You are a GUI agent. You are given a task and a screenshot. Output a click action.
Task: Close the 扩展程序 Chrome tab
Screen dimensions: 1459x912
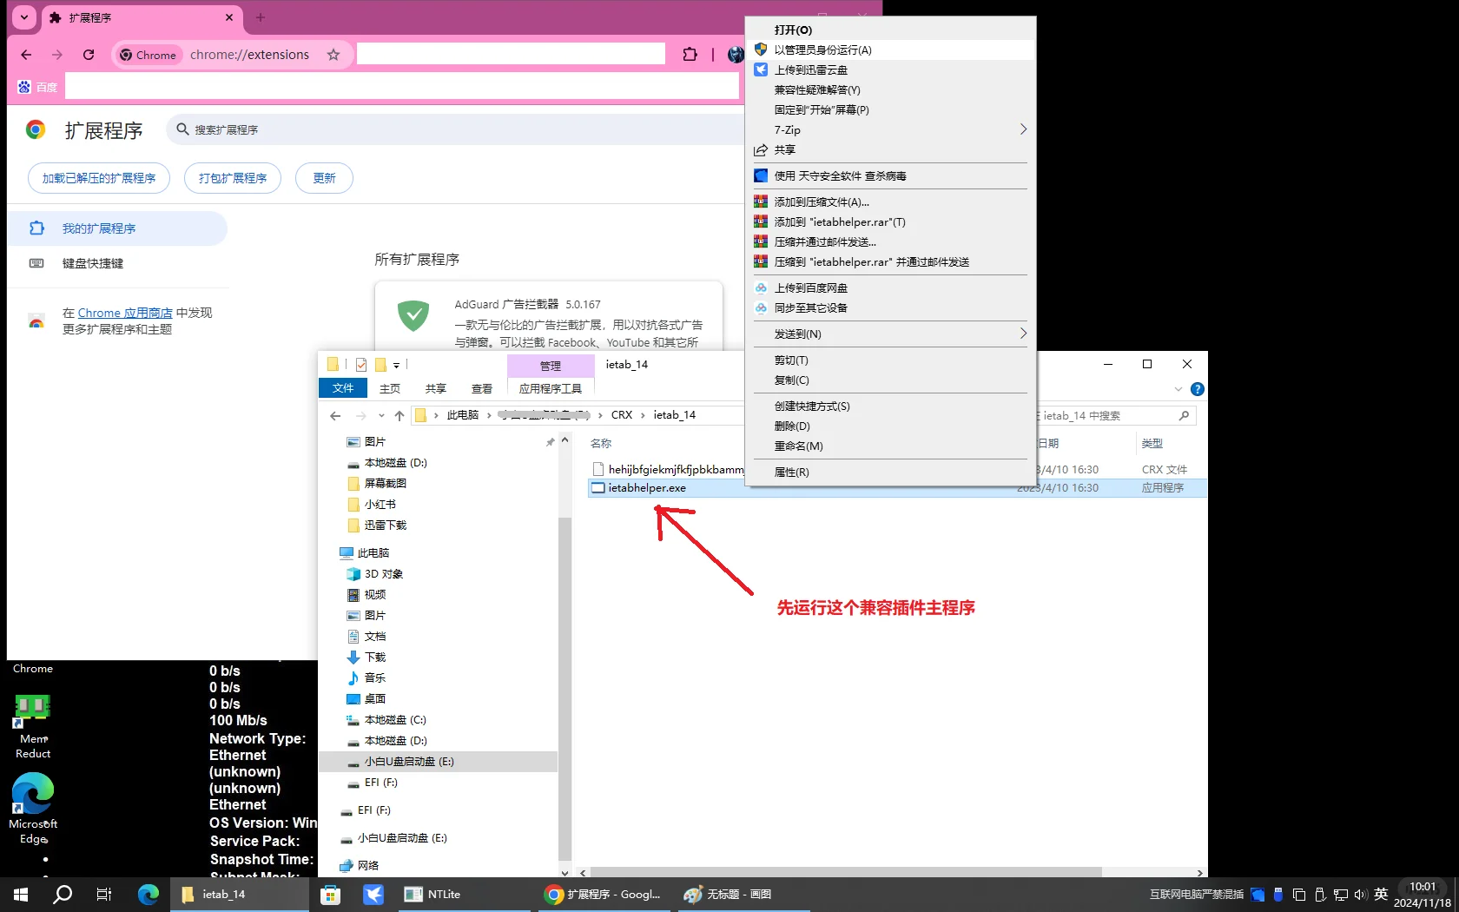coord(229,17)
